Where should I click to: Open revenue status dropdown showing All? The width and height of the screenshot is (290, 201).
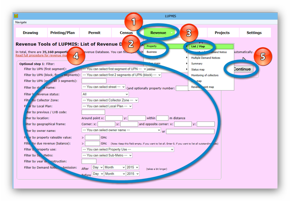click(105, 94)
